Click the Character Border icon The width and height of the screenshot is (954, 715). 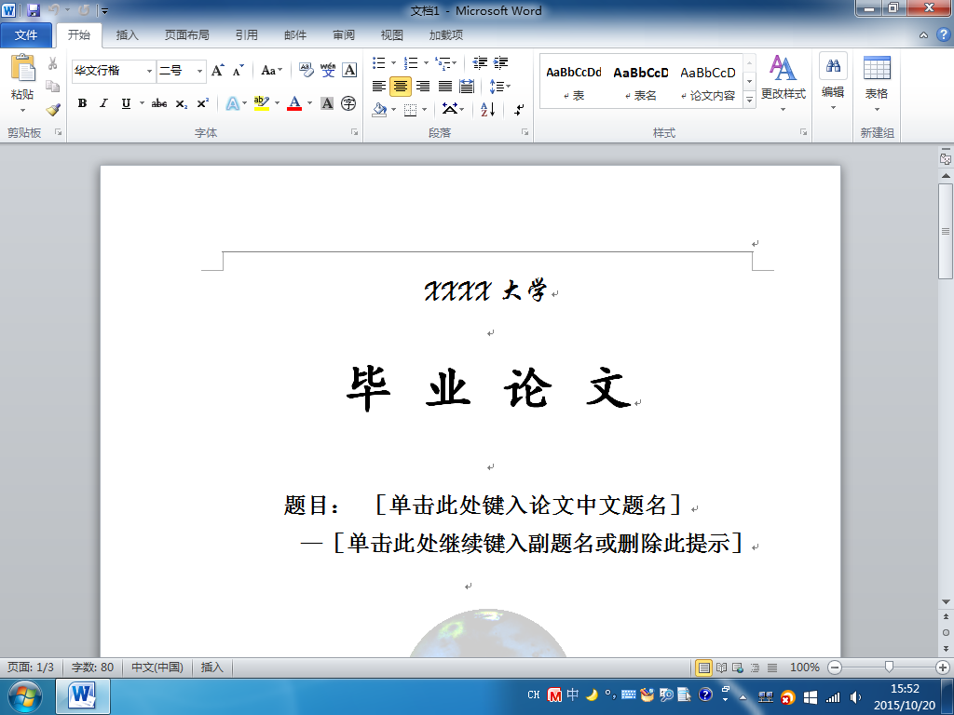[349, 70]
